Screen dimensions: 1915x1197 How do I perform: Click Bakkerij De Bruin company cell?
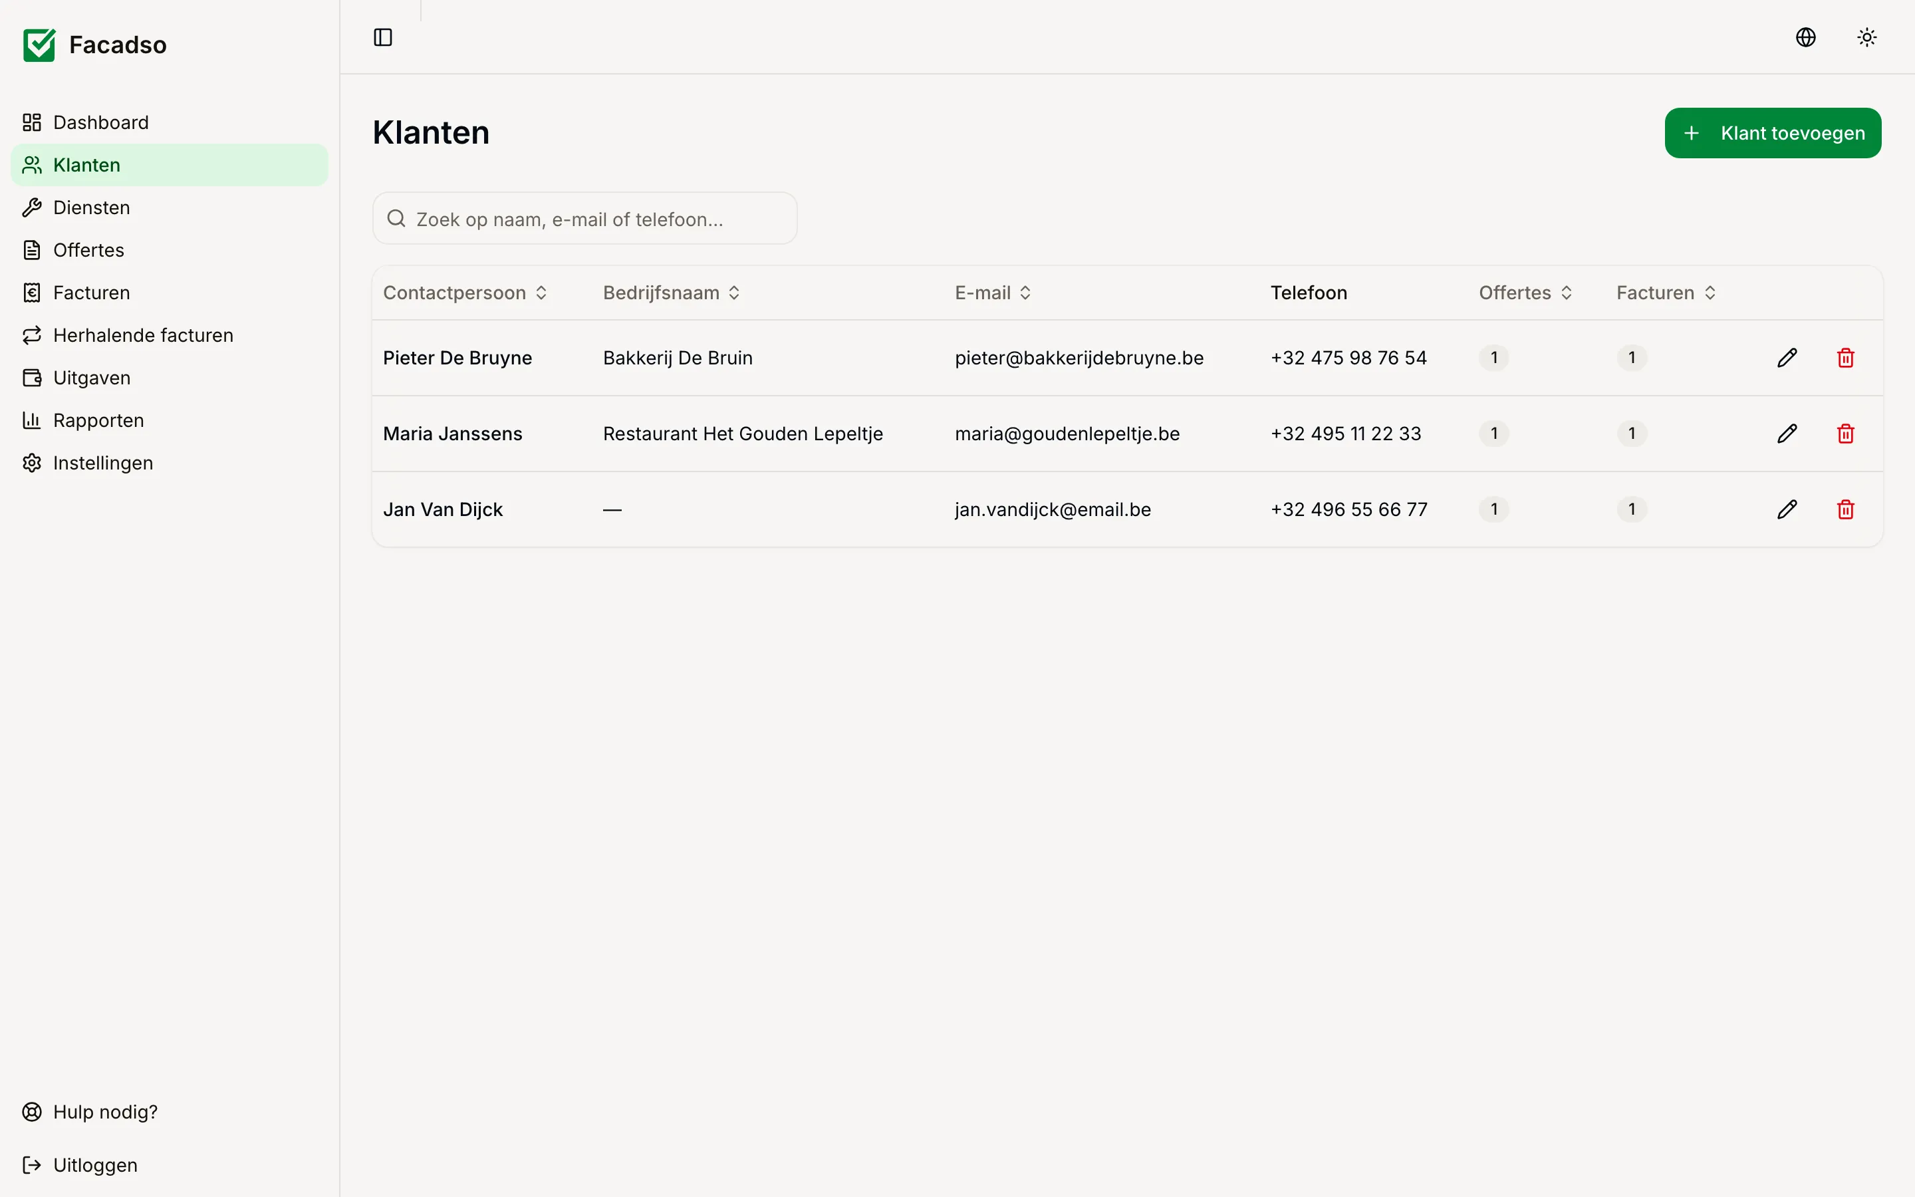pyautogui.click(x=678, y=358)
